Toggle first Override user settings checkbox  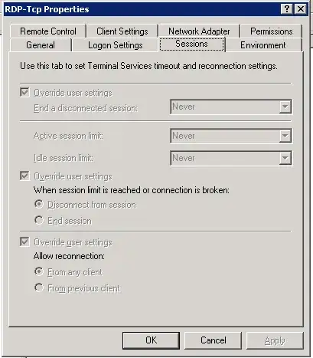coord(24,92)
